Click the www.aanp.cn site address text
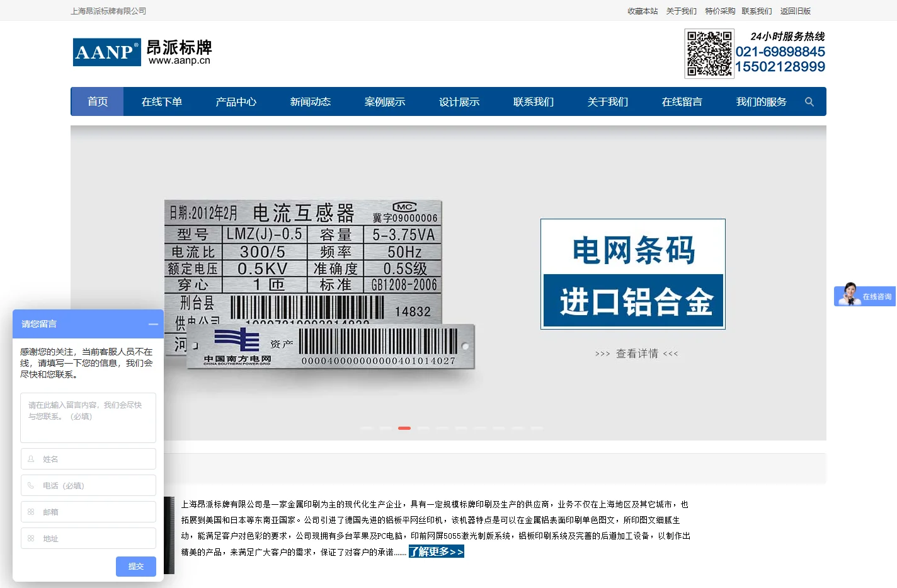This screenshot has height=588, width=897. click(180, 61)
